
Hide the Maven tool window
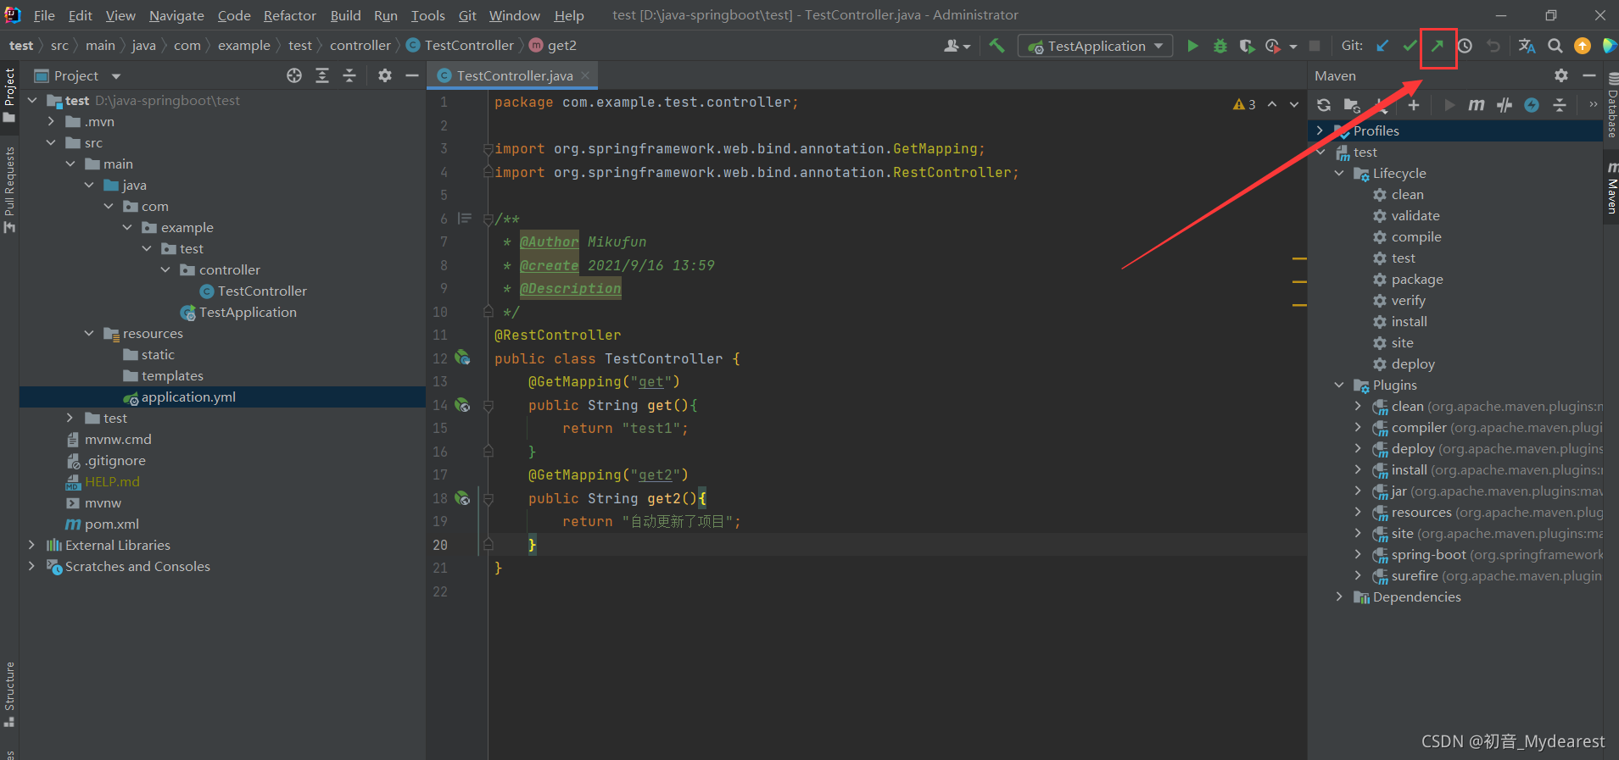pyautogui.click(x=1589, y=75)
